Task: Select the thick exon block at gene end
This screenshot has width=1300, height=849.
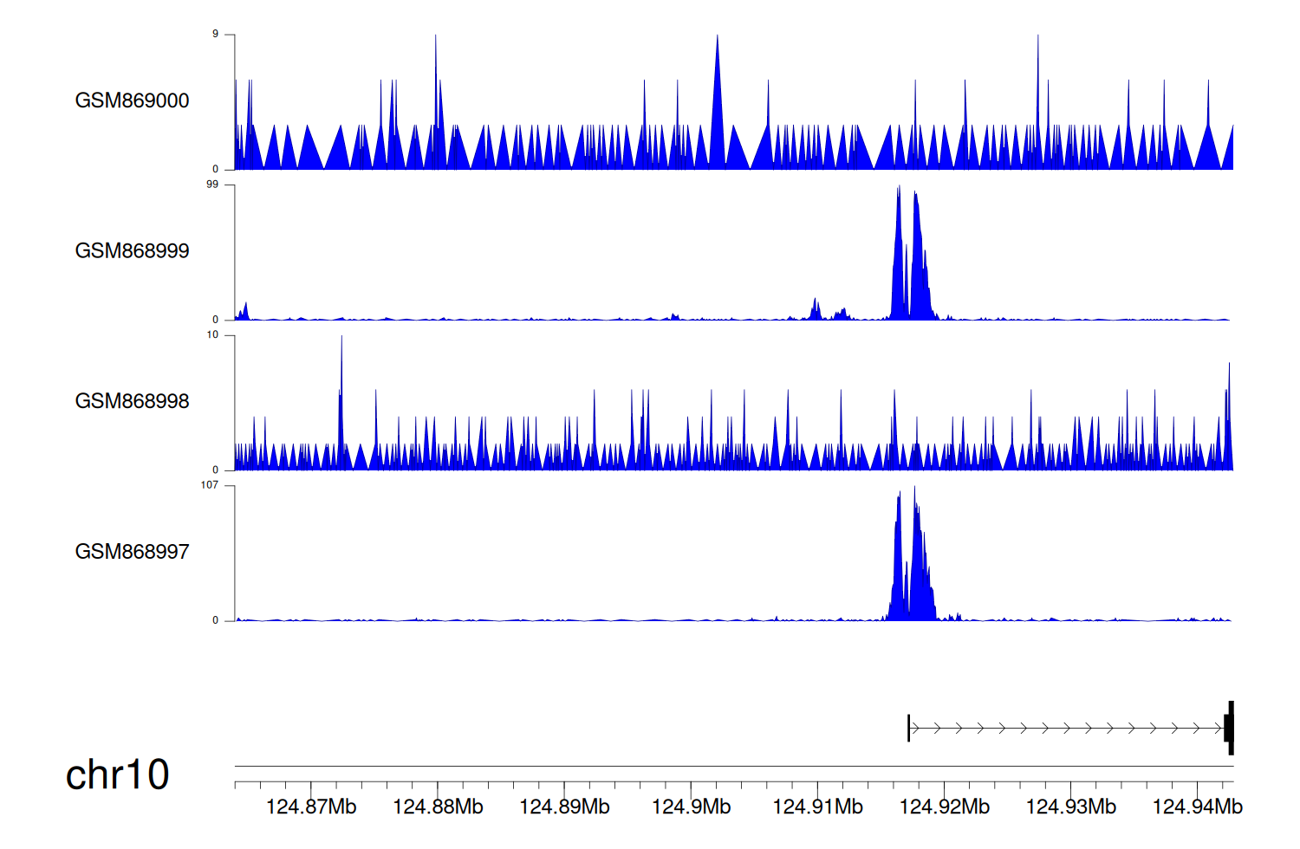Action: click(1230, 728)
